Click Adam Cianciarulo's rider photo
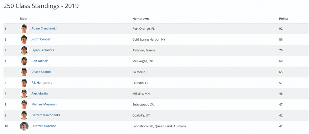This screenshot has width=309, height=134. tap(24, 29)
